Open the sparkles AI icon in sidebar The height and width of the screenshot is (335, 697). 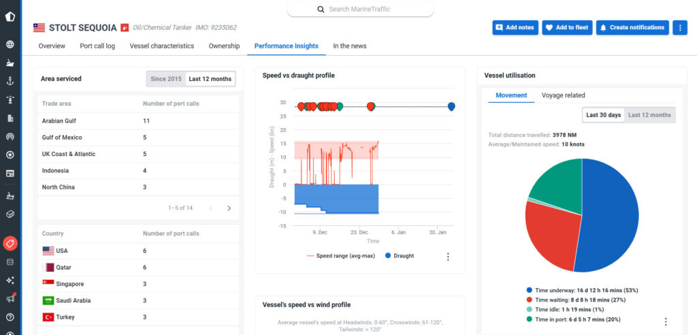click(x=10, y=281)
